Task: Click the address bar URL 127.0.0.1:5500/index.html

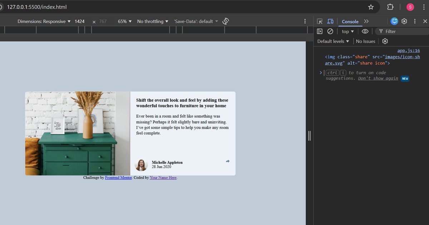Action: point(36,7)
